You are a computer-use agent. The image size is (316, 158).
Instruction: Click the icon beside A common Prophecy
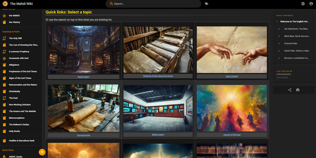pos(4,52)
